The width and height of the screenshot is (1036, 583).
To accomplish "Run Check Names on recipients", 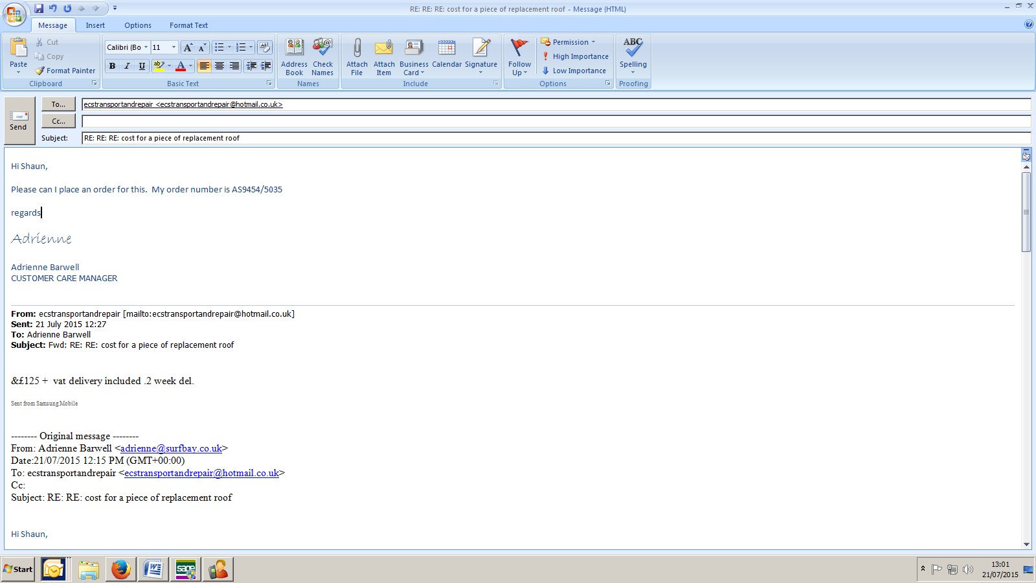I will [x=322, y=57].
